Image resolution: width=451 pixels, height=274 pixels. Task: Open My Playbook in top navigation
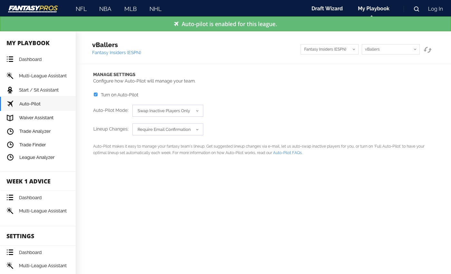(374, 9)
